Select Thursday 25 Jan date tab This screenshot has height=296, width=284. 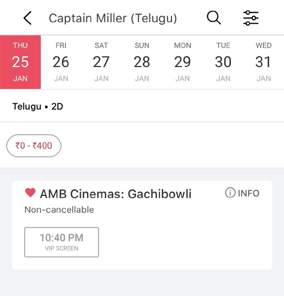click(20, 62)
